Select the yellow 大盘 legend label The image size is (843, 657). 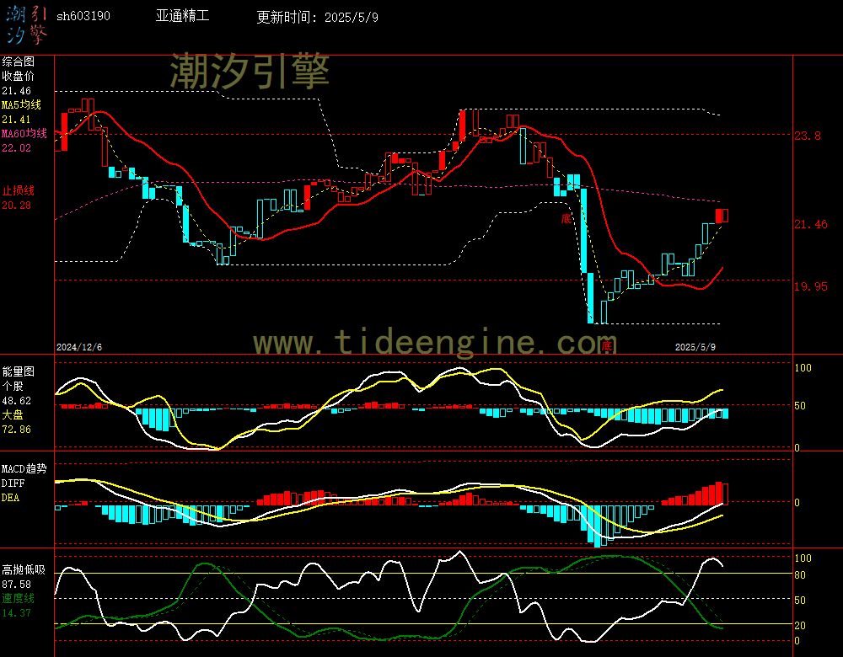click(x=13, y=414)
